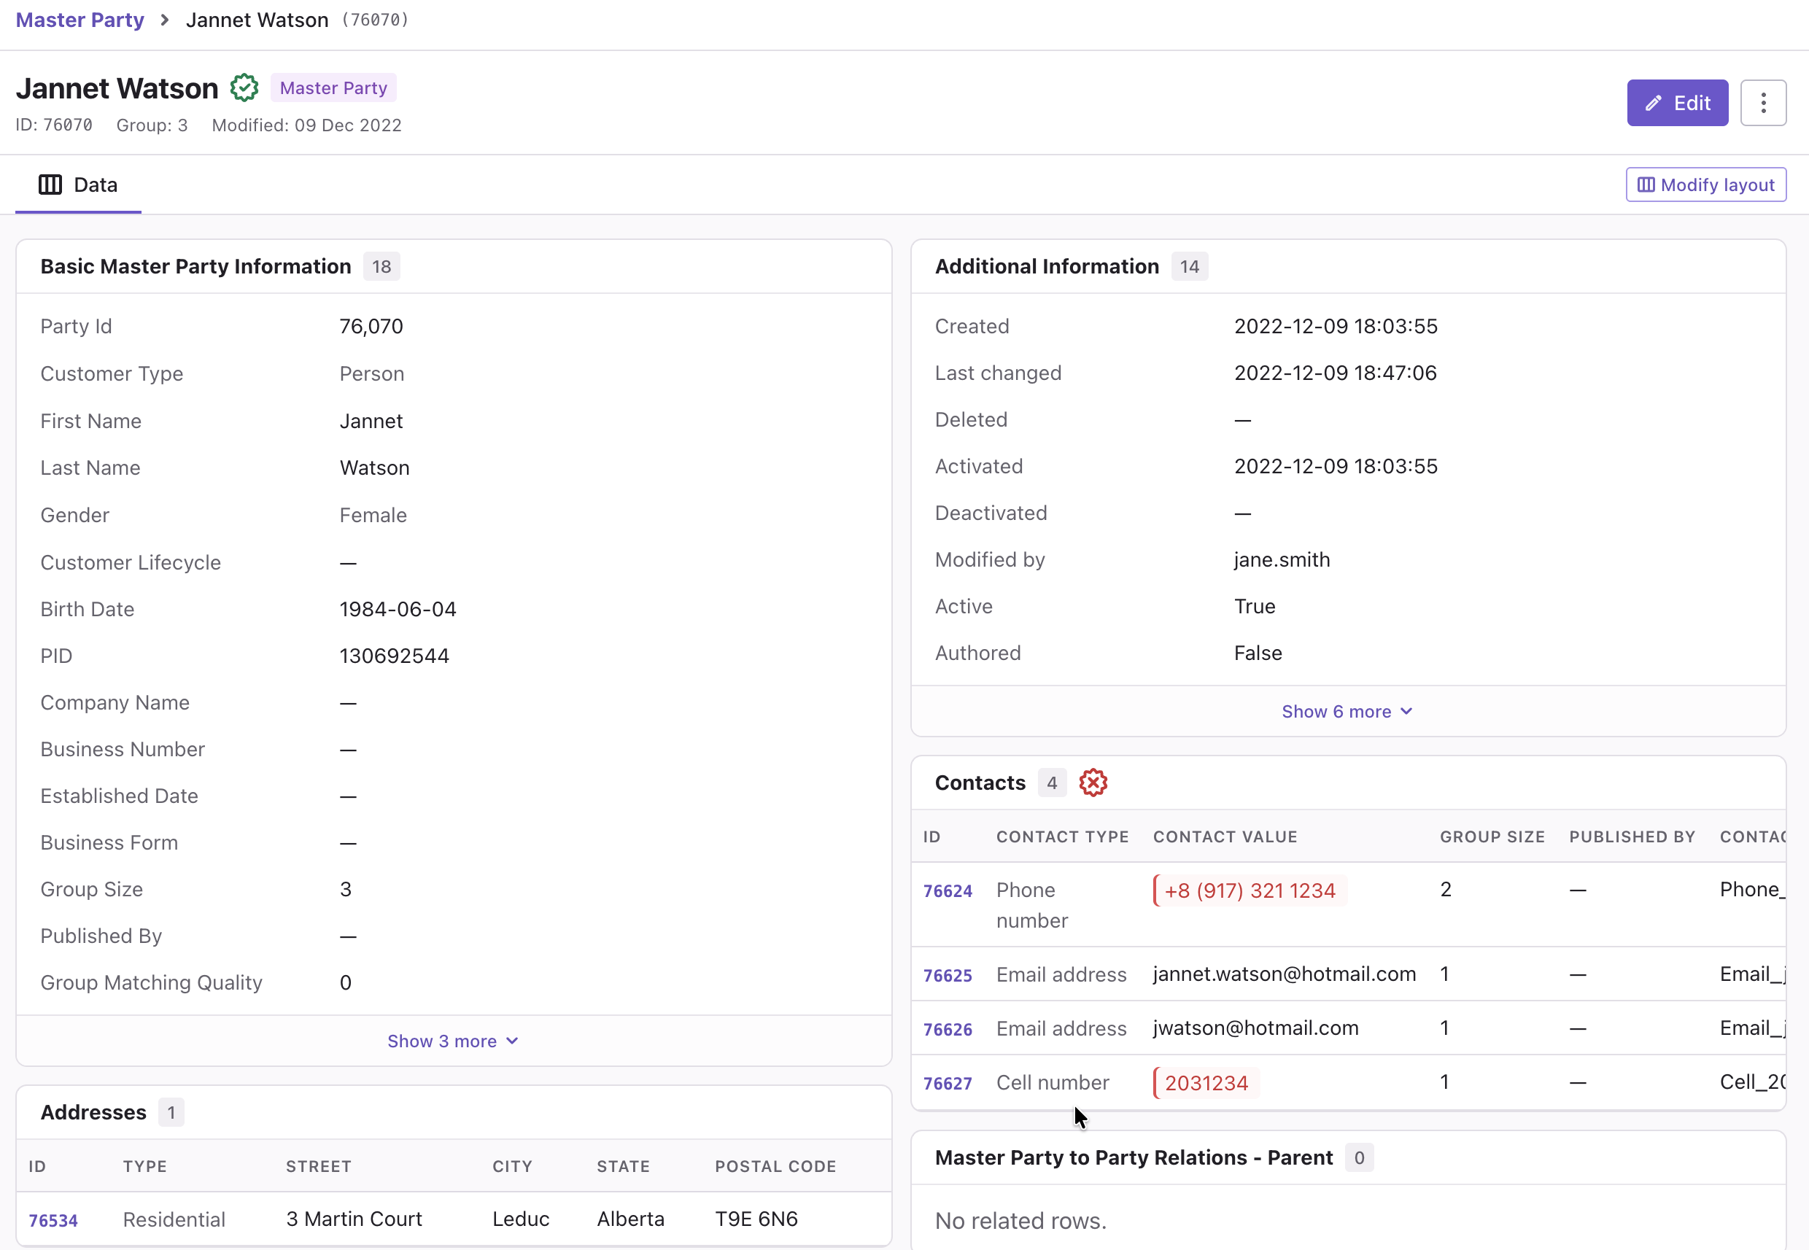
Task: Click the GROUP SIZE column header in Contacts
Action: tap(1492, 836)
